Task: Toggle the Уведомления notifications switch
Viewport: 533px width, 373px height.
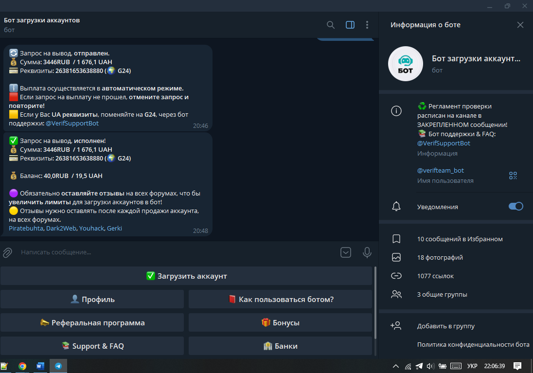Action: (515, 206)
